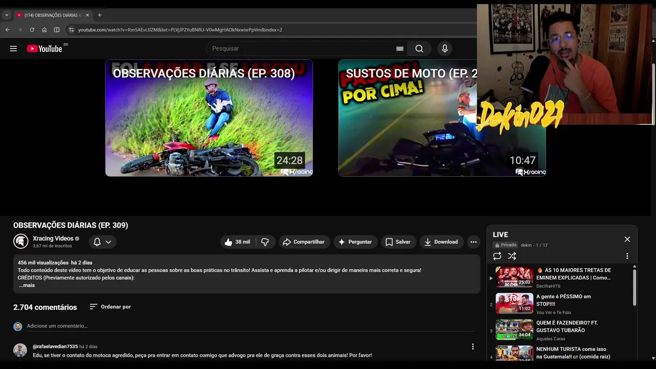Open more actions menu beside Download
The image size is (656, 369).
474,242
